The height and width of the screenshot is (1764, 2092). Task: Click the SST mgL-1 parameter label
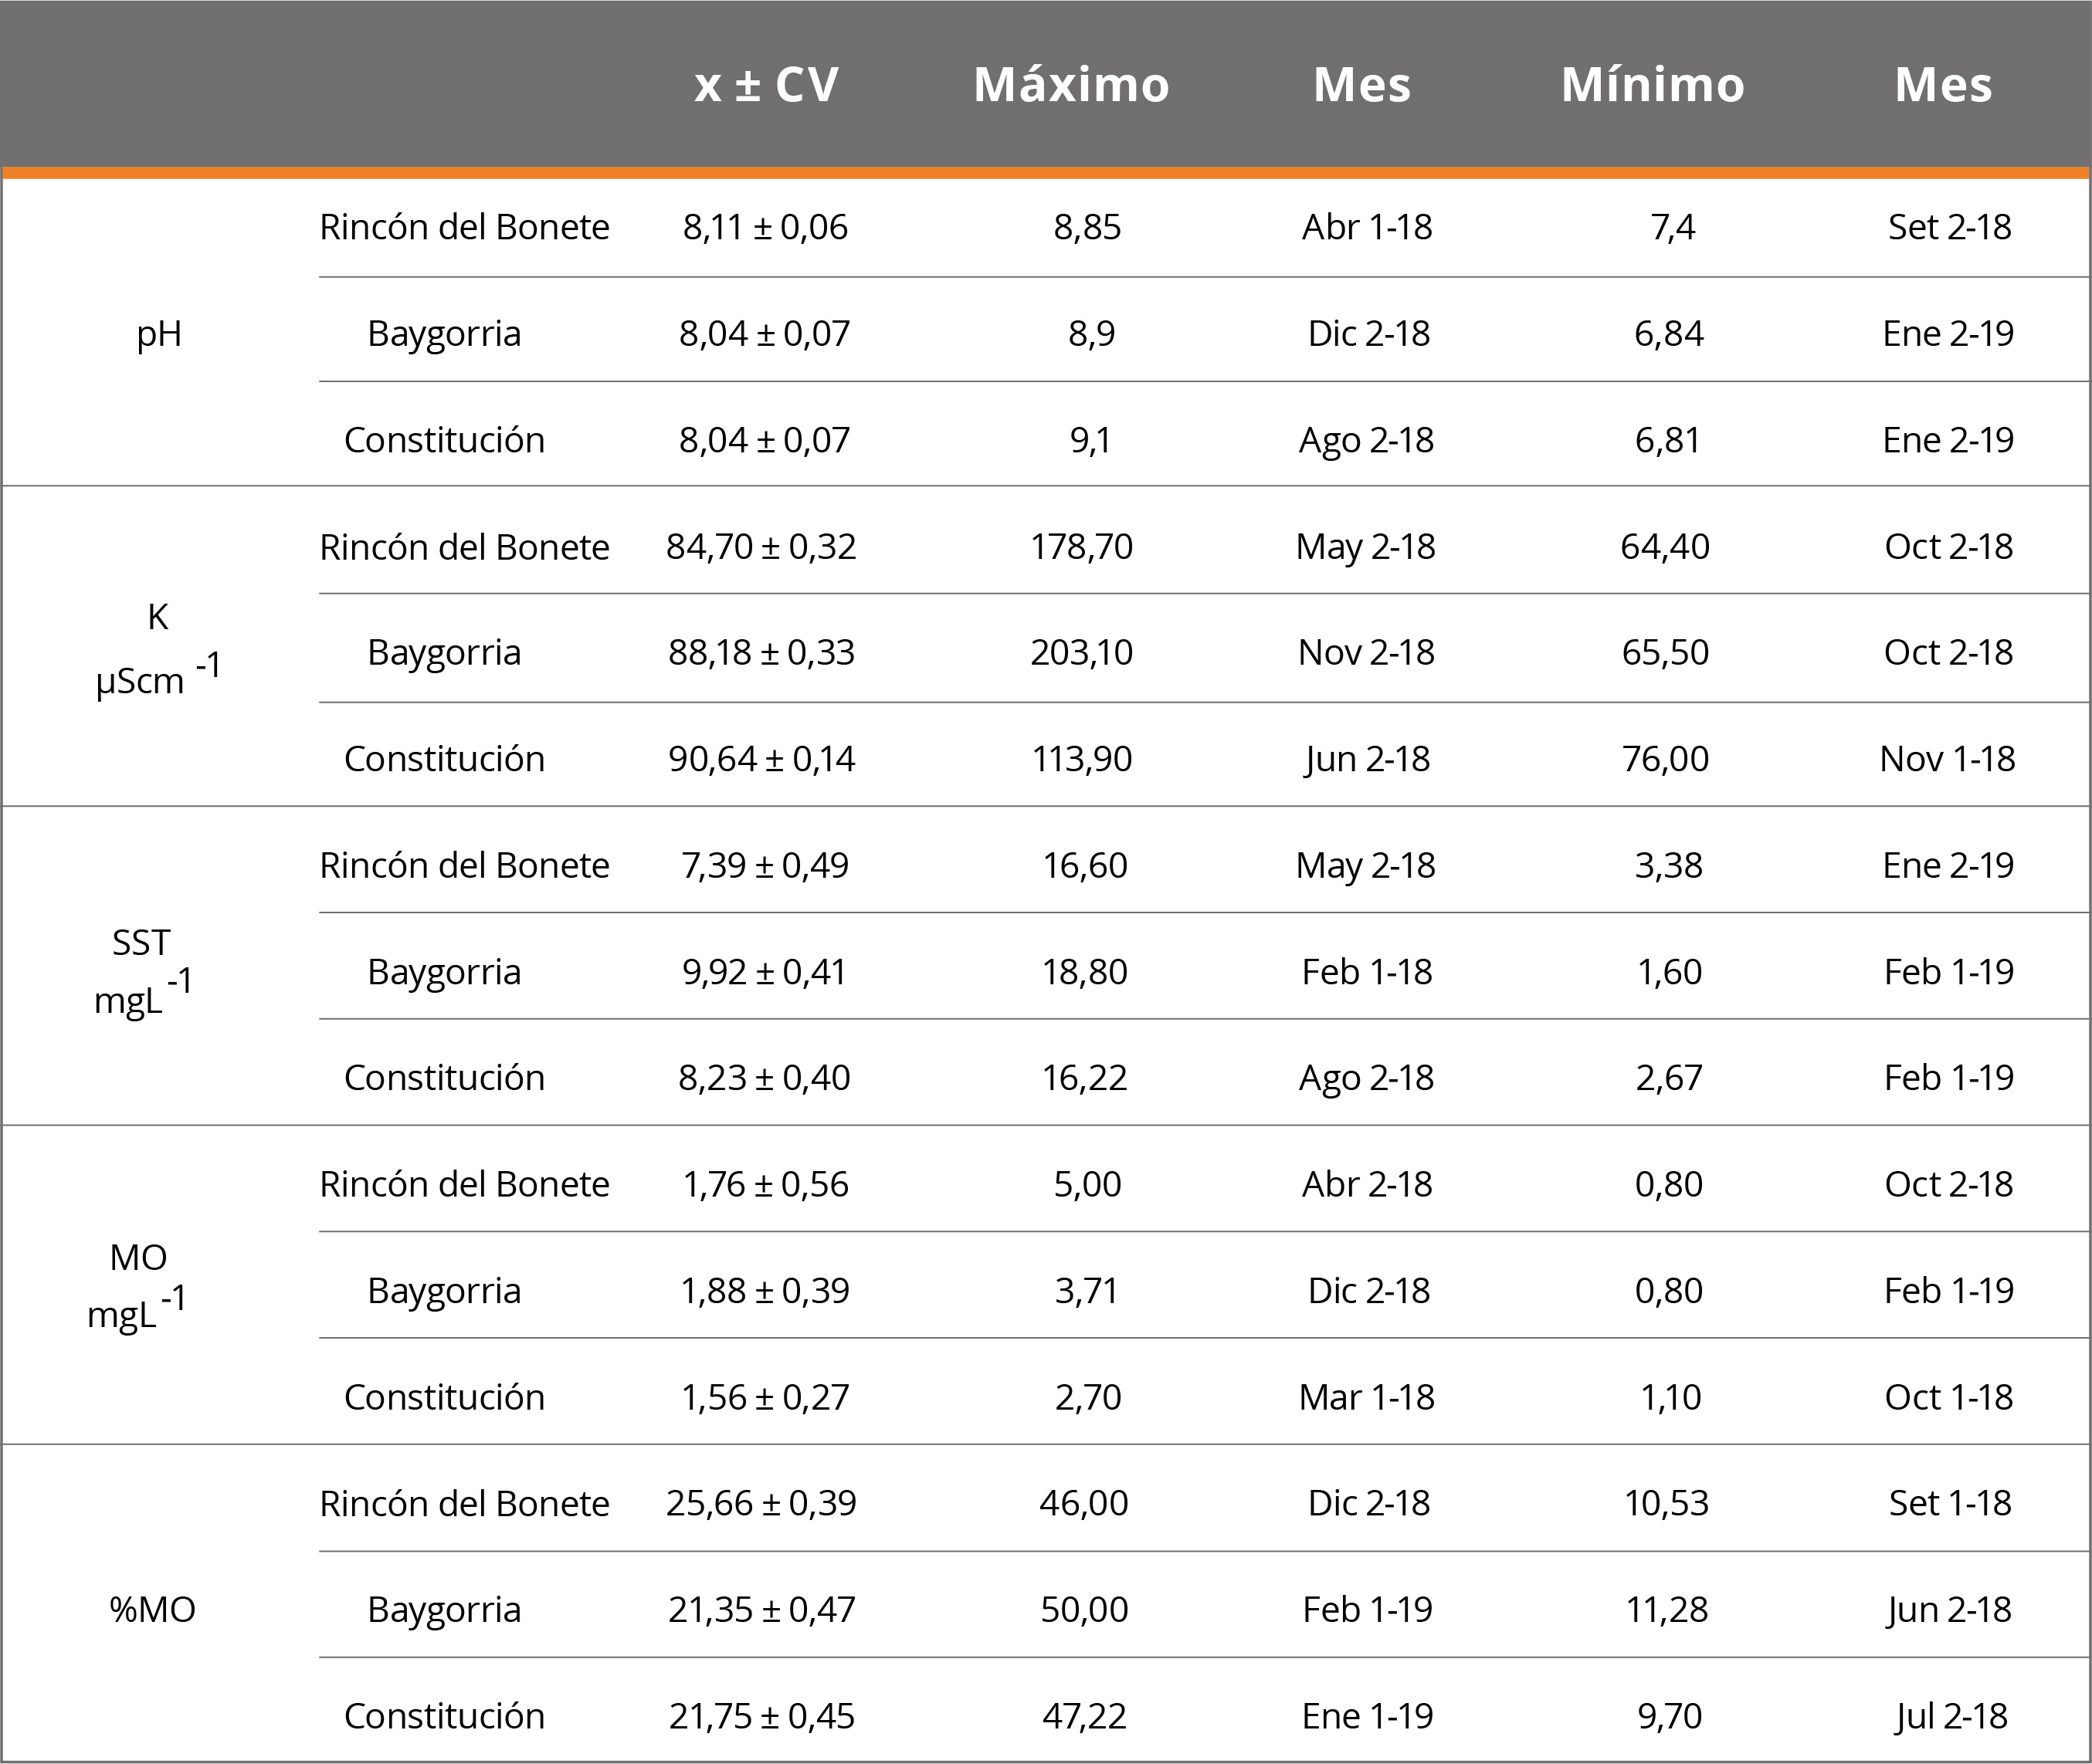point(141,970)
